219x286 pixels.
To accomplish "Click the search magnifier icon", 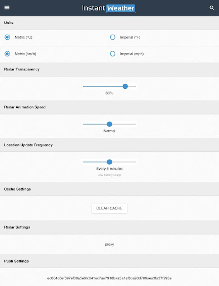I will tap(212, 8).
